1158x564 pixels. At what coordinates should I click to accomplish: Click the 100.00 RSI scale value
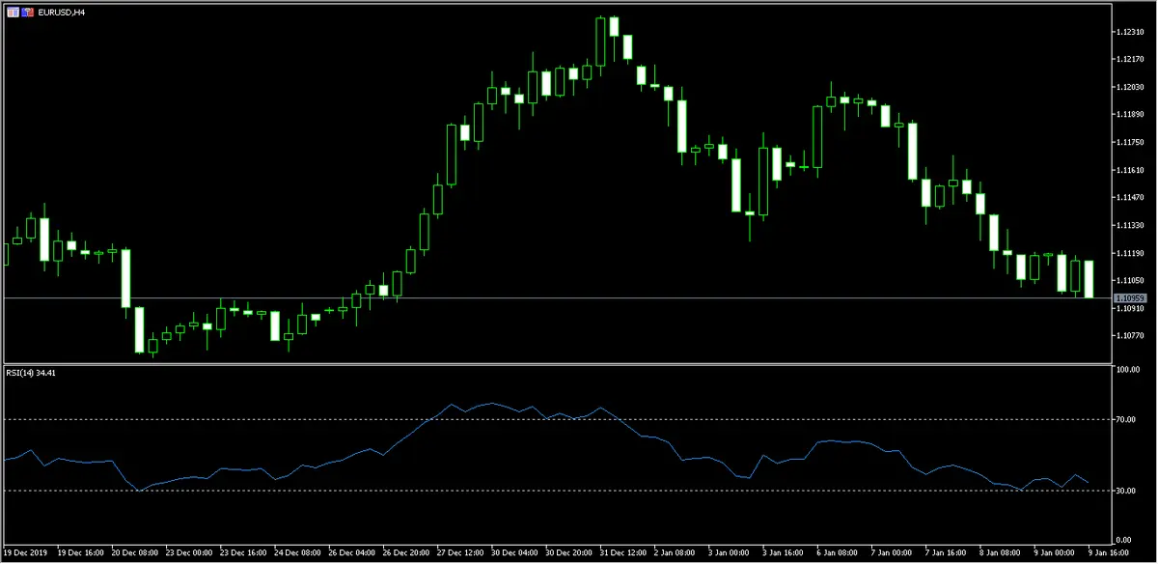[1127, 370]
